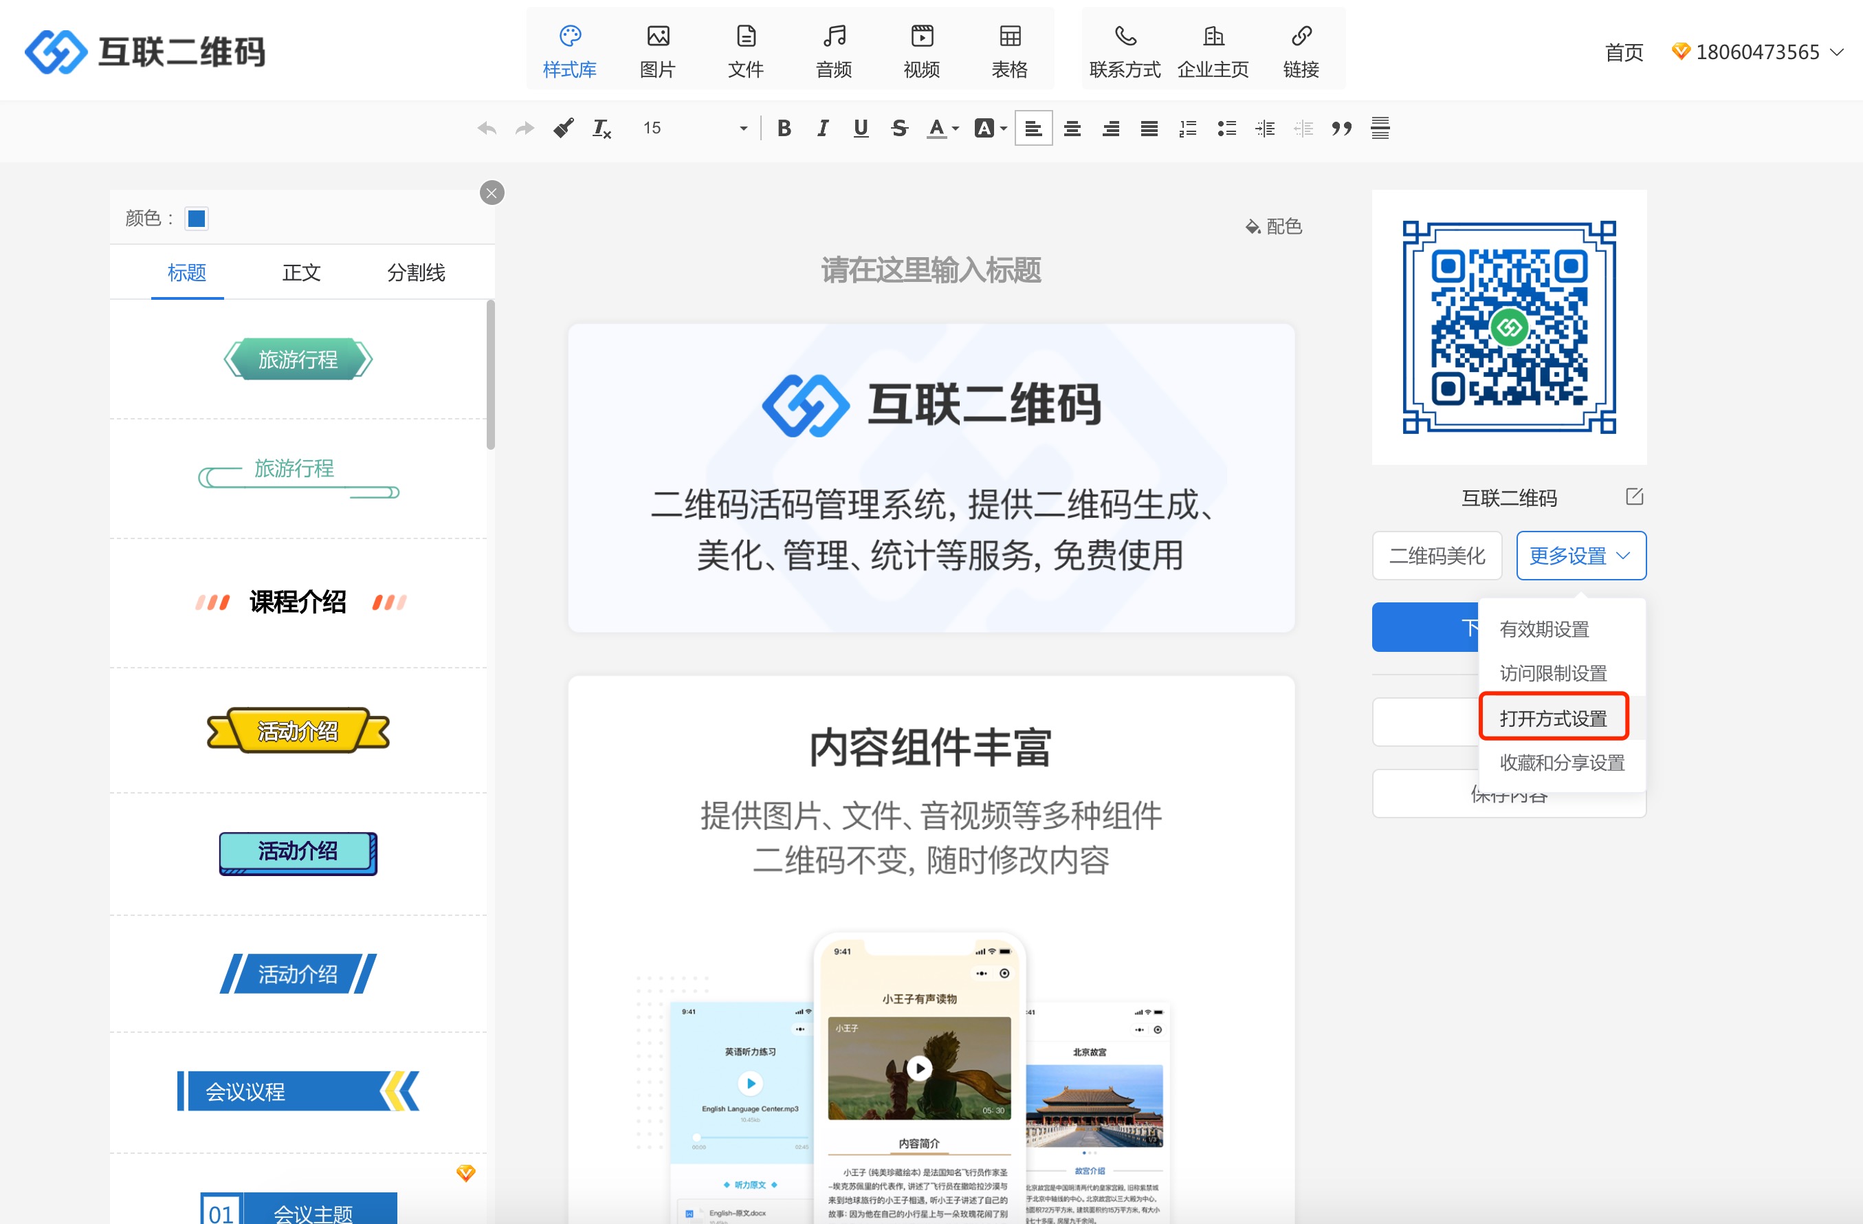Toggle italic formatting

pyautogui.click(x=822, y=129)
